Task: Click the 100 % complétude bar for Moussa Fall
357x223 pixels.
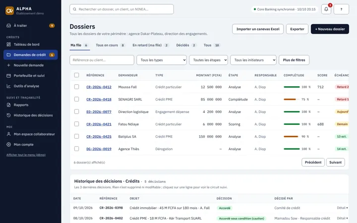Action: 292,87
